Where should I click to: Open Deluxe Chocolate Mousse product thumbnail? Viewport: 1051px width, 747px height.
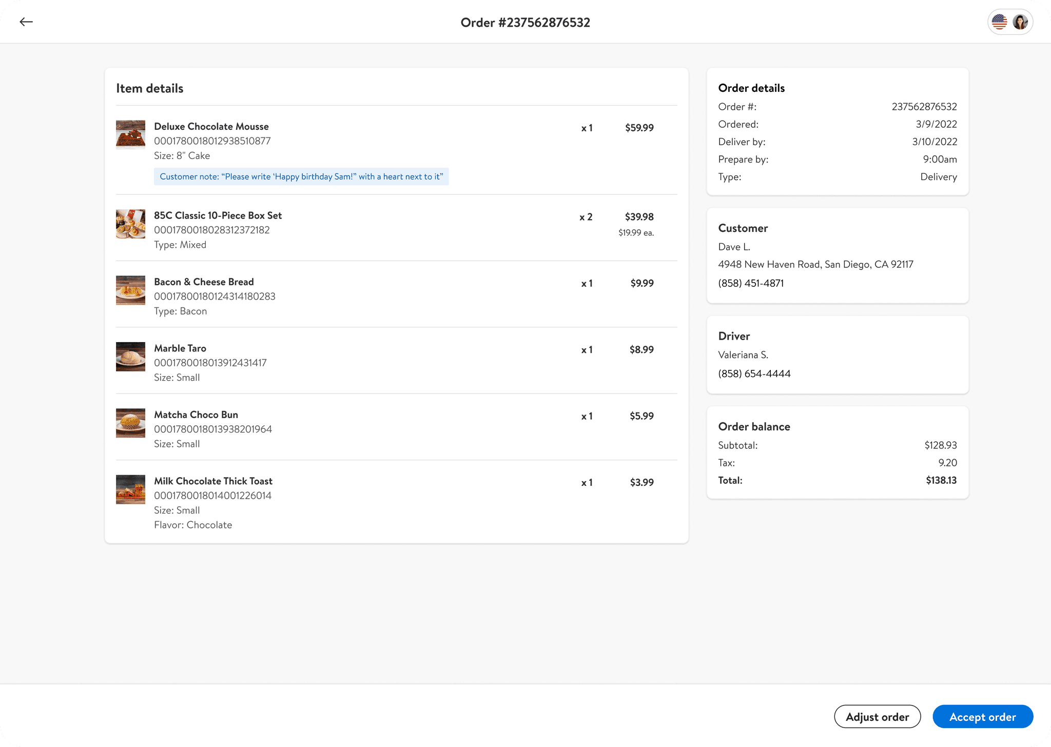click(x=130, y=134)
